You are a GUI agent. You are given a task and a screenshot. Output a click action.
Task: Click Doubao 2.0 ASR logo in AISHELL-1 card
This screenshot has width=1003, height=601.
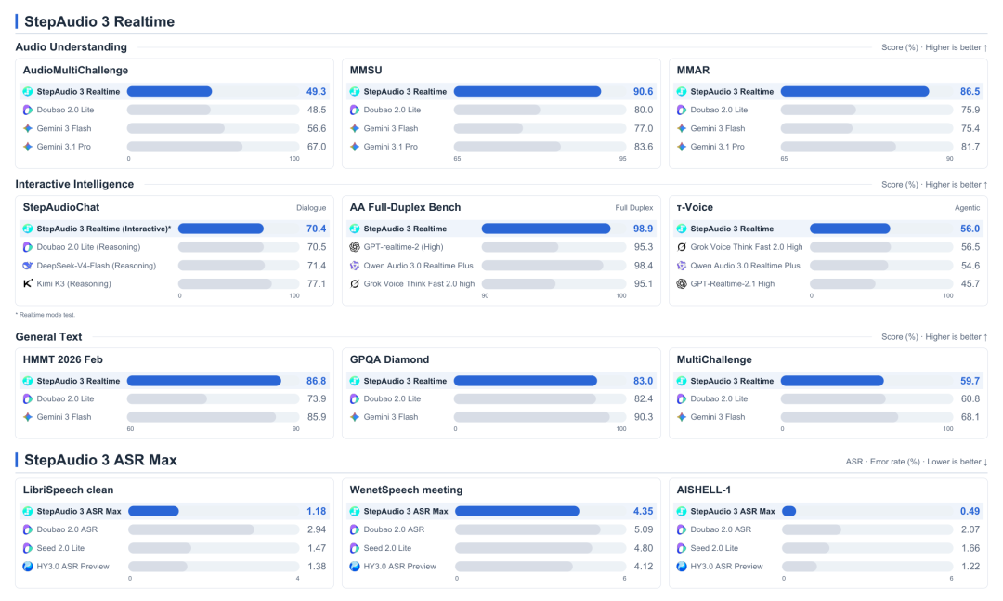tap(682, 530)
